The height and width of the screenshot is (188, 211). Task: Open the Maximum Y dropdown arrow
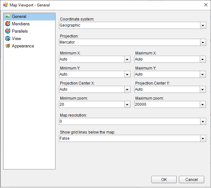pyautogui.click(x=203, y=74)
